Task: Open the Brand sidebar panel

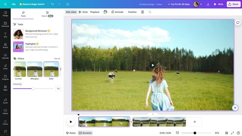Action: [x=5, y=46]
